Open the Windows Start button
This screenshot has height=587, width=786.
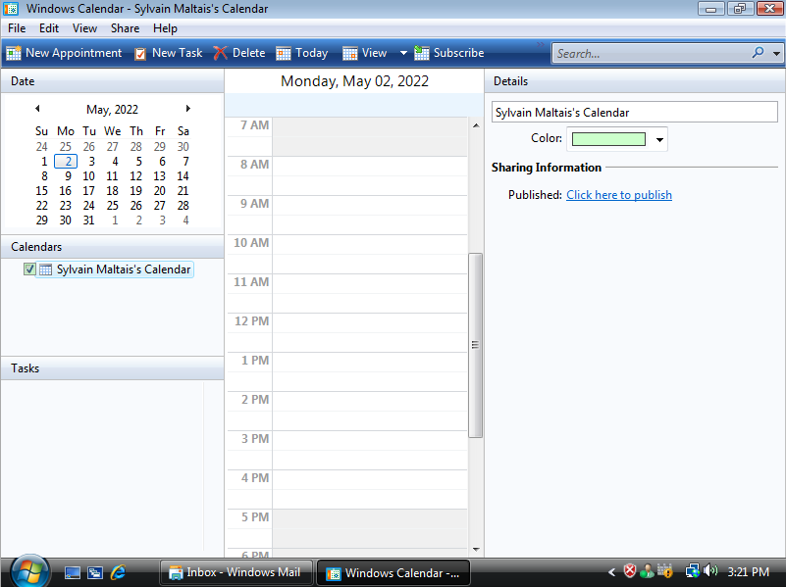click(30, 571)
